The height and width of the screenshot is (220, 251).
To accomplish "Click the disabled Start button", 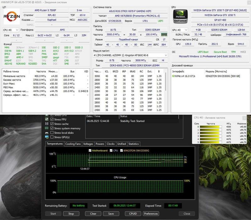I will (x=53, y=214).
